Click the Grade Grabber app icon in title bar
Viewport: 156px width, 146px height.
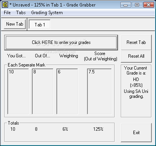point(5,5)
